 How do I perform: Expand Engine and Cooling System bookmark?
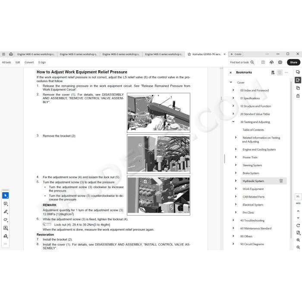pyautogui.click(x=236, y=149)
